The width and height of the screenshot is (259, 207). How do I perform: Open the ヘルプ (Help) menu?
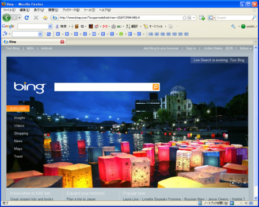(x=105, y=10)
